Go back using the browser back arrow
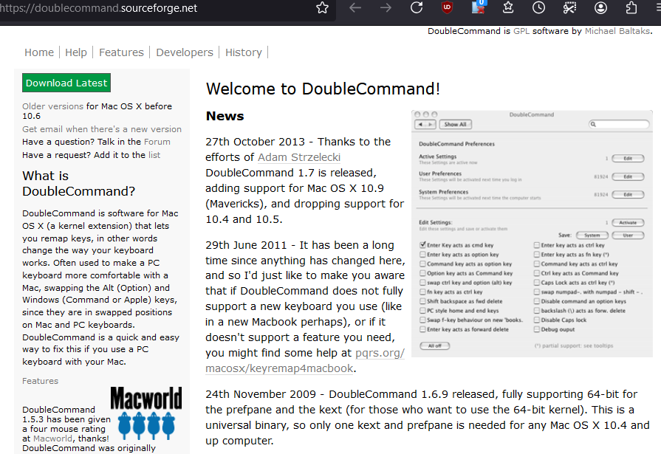661x454 pixels. point(355,8)
